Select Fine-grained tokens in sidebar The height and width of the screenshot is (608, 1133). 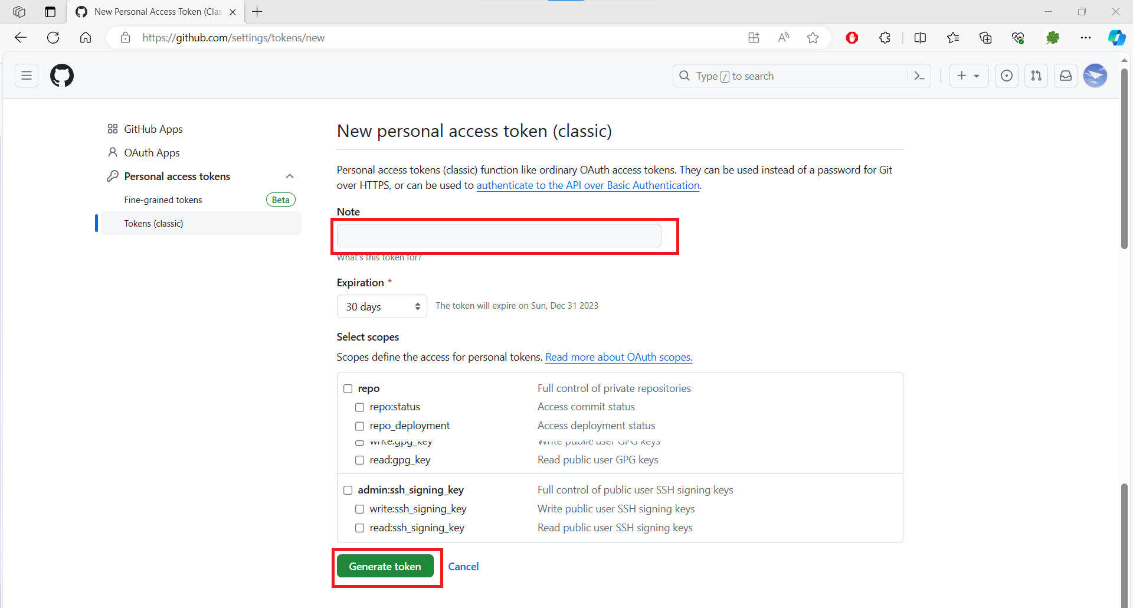tap(163, 200)
